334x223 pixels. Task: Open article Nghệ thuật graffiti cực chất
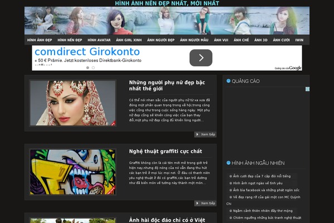tap(165, 151)
